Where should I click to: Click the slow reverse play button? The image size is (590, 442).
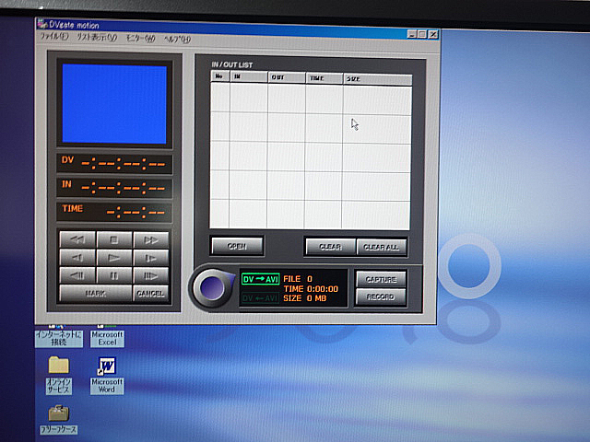point(77,257)
